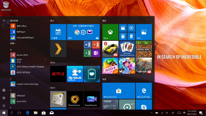Open the Plex tile with yellow chevron
Image resolution: width=206 pixels, height=116 pixels.
click(x=58, y=49)
